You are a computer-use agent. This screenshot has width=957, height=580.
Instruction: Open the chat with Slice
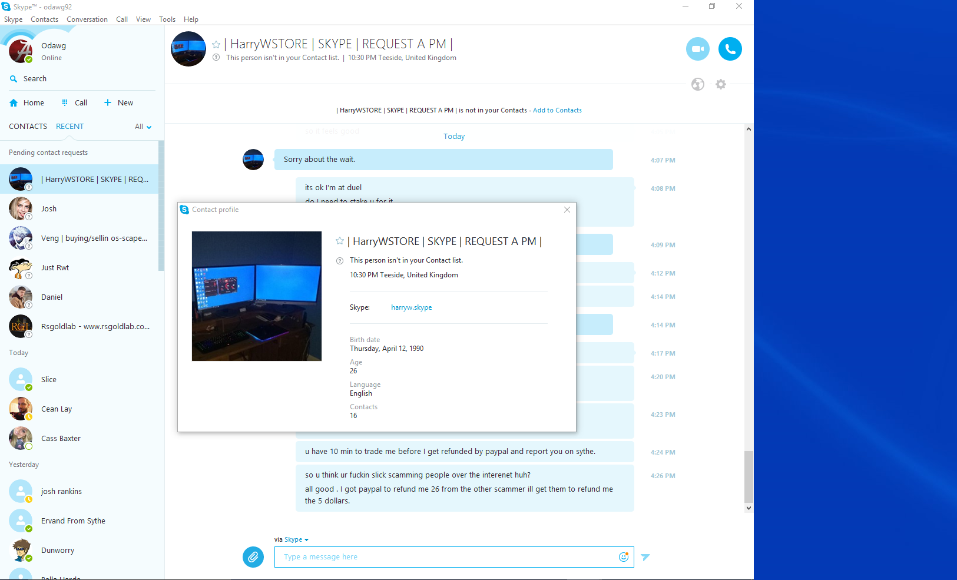pos(80,380)
